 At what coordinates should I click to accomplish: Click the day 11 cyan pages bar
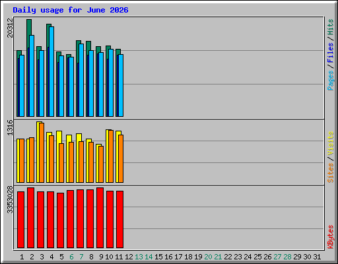pos(121,85)
